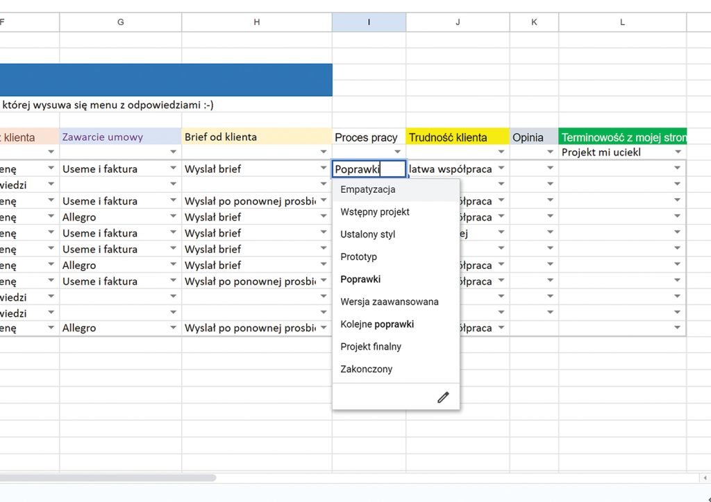Select 'Projekt finalny' option
The image size is (711, 502).
[x=371, y=347]
